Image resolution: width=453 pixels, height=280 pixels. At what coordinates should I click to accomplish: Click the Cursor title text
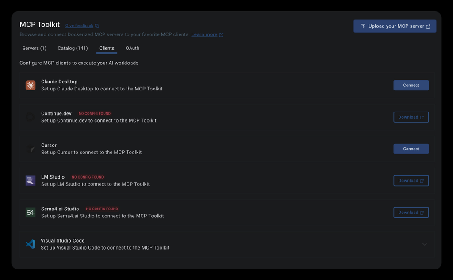(49, 146)
